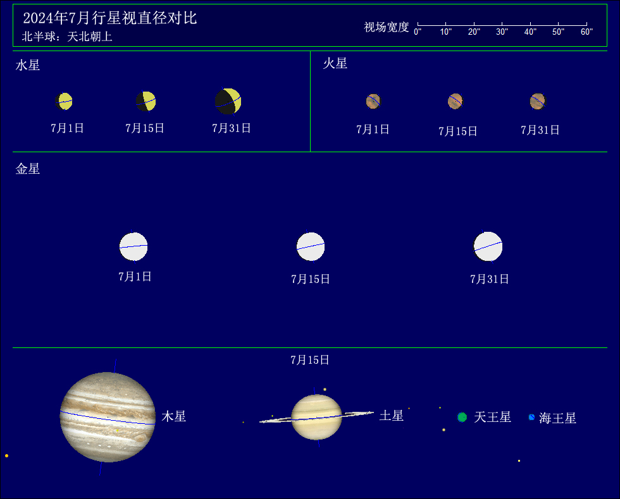The width and height of the screenshot is (620, 499).
Task: Click the 60" mark on scale bar
Action: point(586,32)
